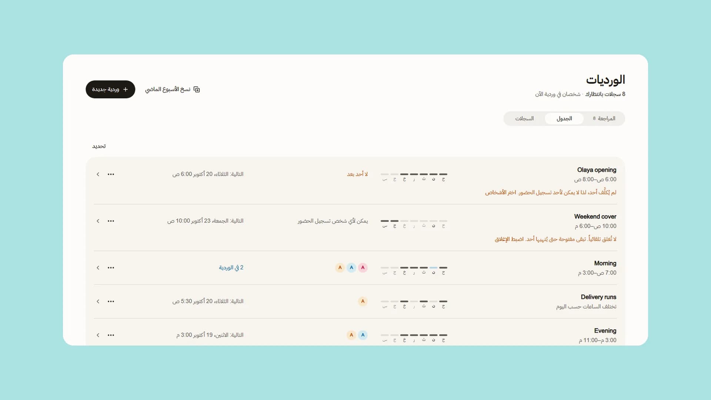The width and height of the screenshot is (711, 400).
Task: Open the three-dot menu for Olaya opening
Action: (x=111, y=174)
